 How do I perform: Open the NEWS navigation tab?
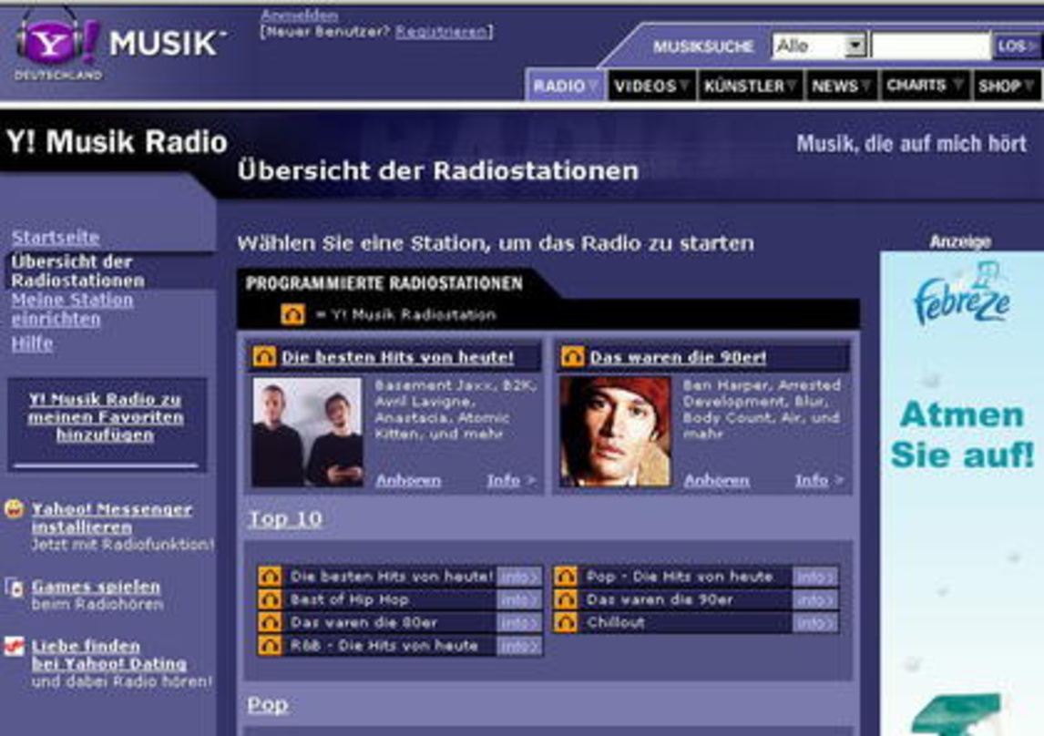842,86
